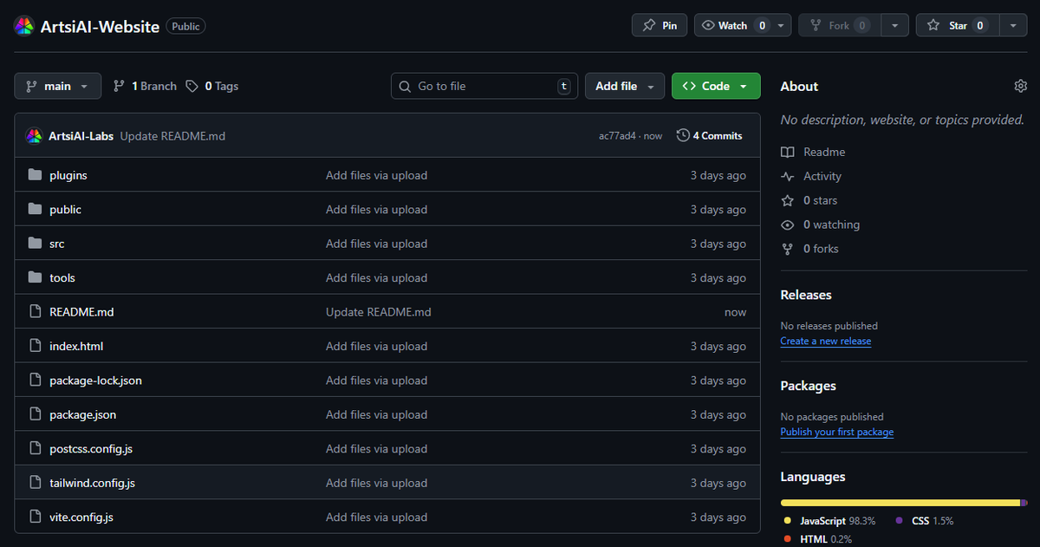The height and width of the screenshot is (547, 1040).
Task: Click the file icon beside postcss.config.js
Action: coord(35,448)
